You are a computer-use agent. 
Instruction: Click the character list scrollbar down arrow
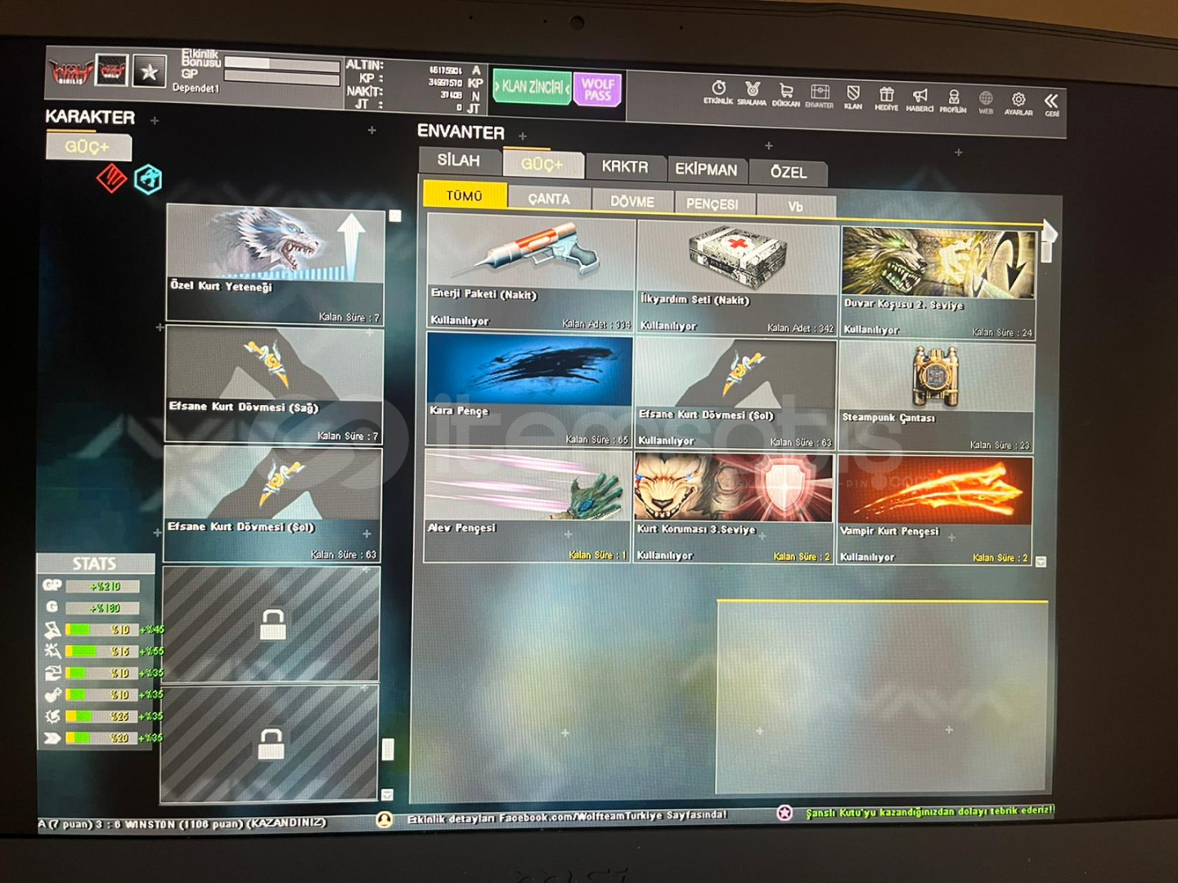pos(387,795)
